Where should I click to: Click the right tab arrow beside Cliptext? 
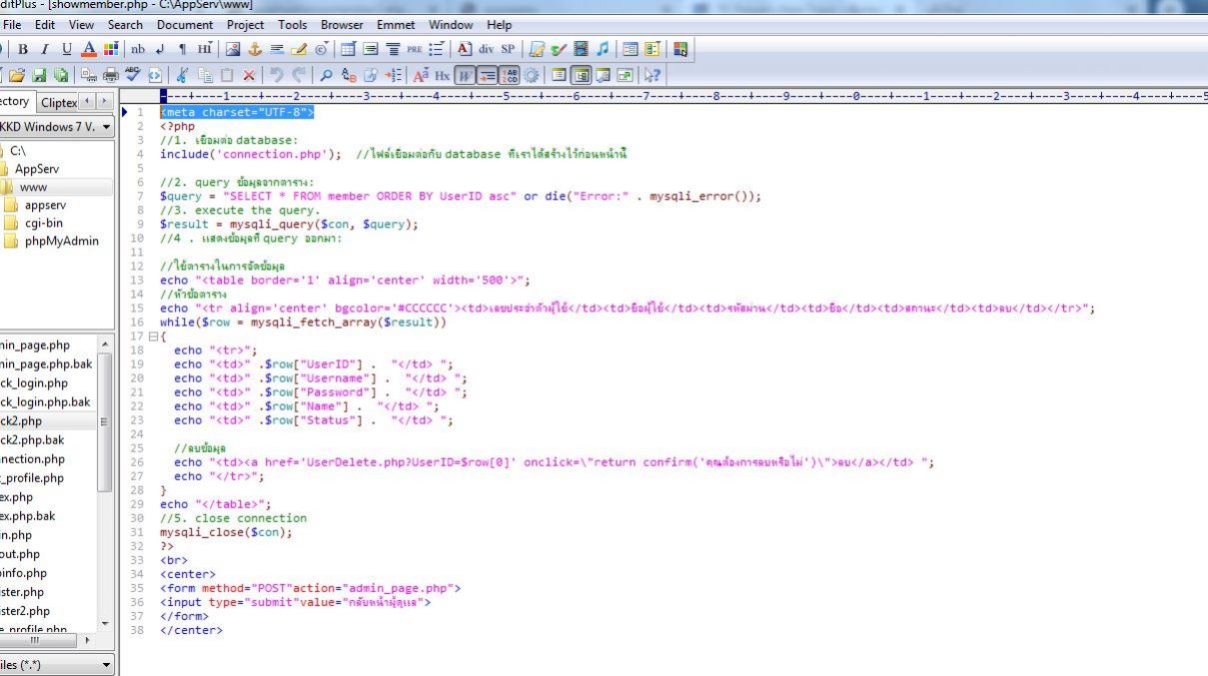(102, 102)
